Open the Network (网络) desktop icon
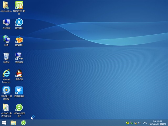The image size is (168, 126). pyautogui.click(x=6, y=39)
